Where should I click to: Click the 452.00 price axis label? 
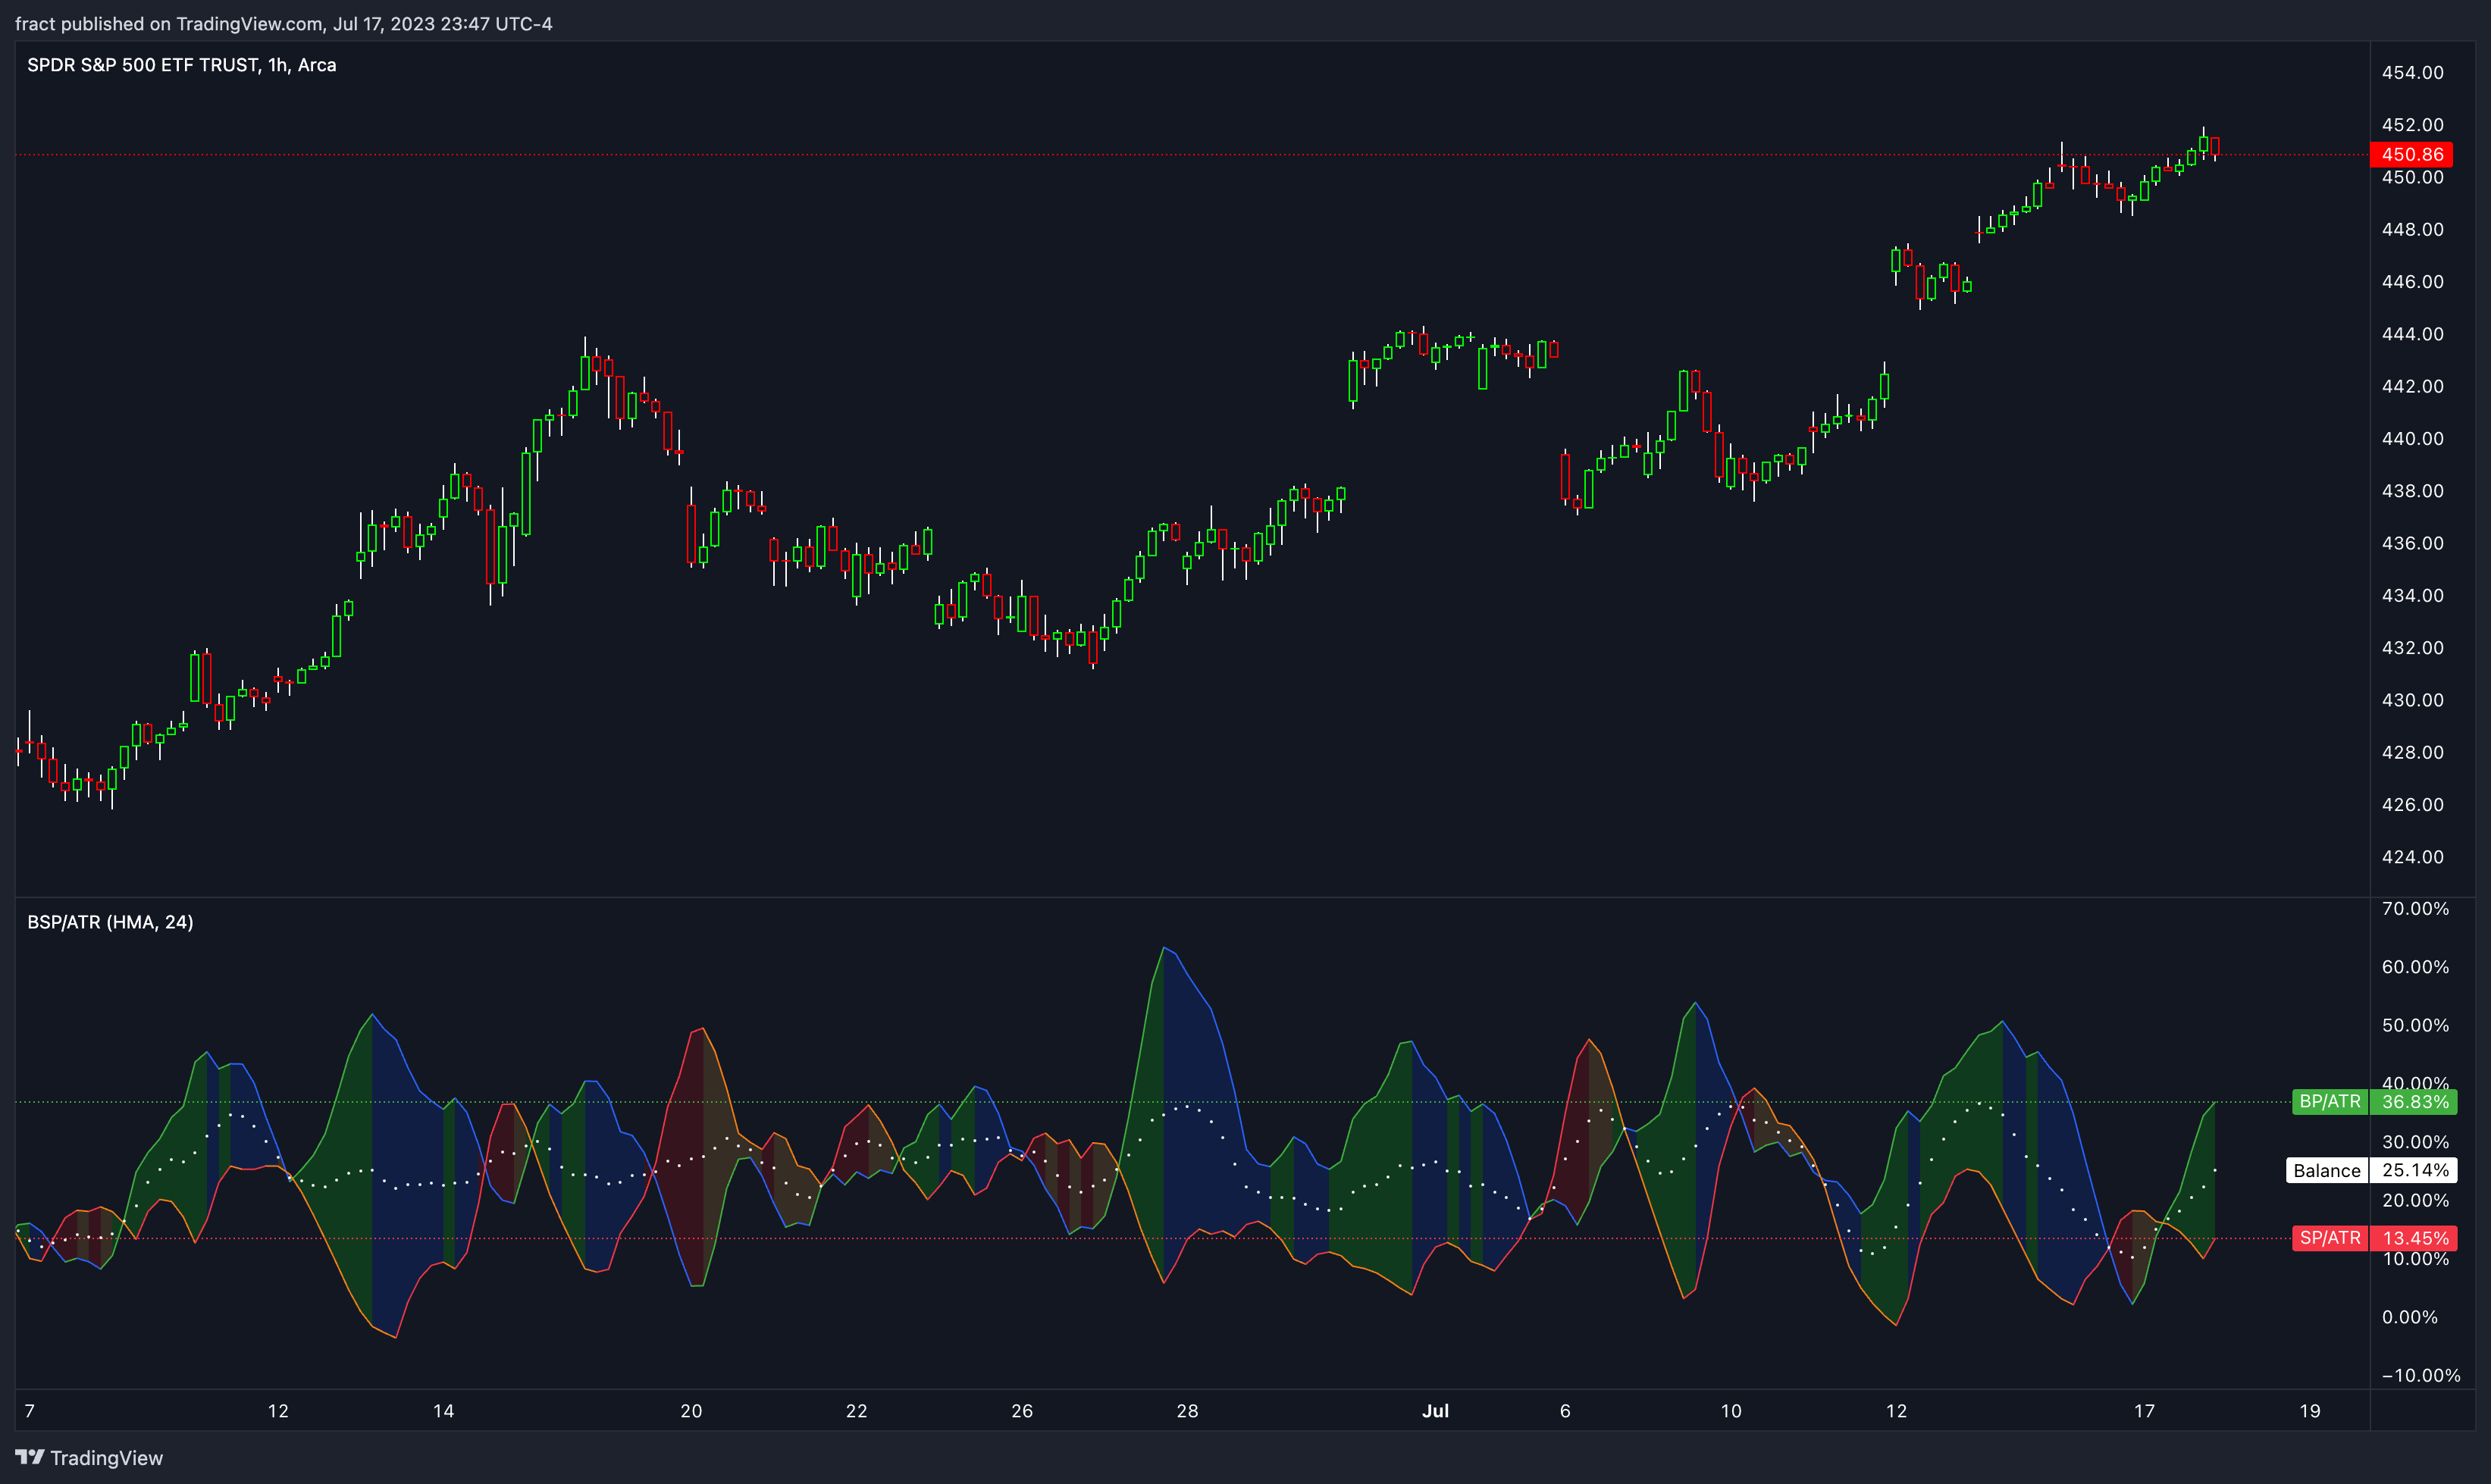click(2412, 125)
